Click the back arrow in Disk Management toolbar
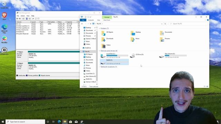 tap(17, 19)
